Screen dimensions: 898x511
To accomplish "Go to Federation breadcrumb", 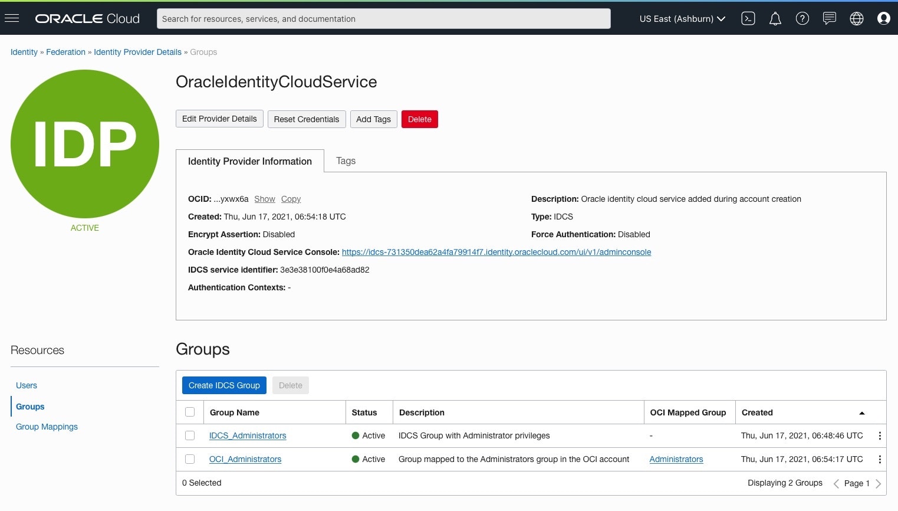I will (65, 52).
